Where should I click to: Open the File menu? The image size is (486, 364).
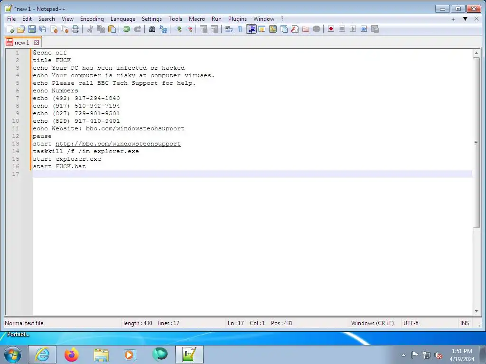point(11,19)
